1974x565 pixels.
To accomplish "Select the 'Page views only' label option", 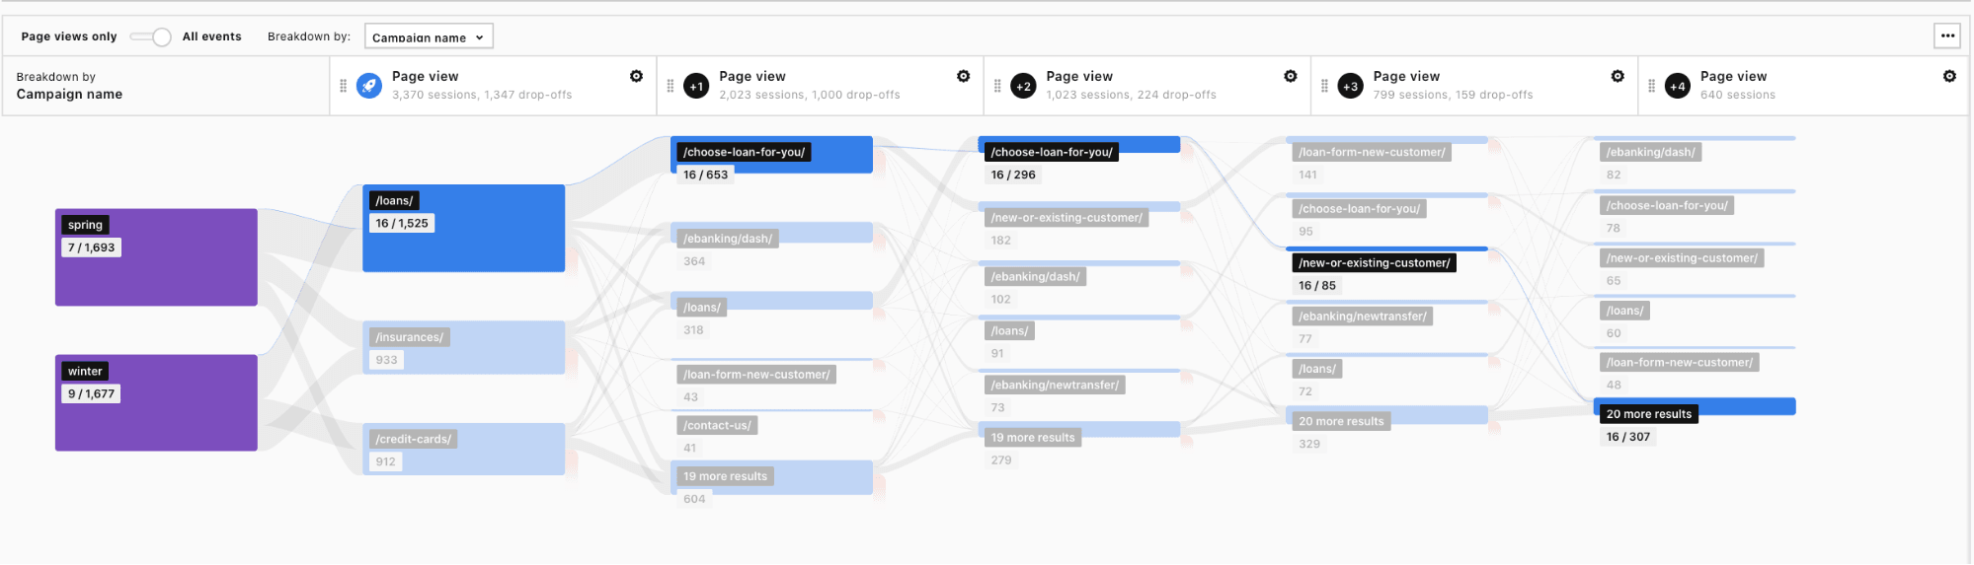I will coord(69,36).
